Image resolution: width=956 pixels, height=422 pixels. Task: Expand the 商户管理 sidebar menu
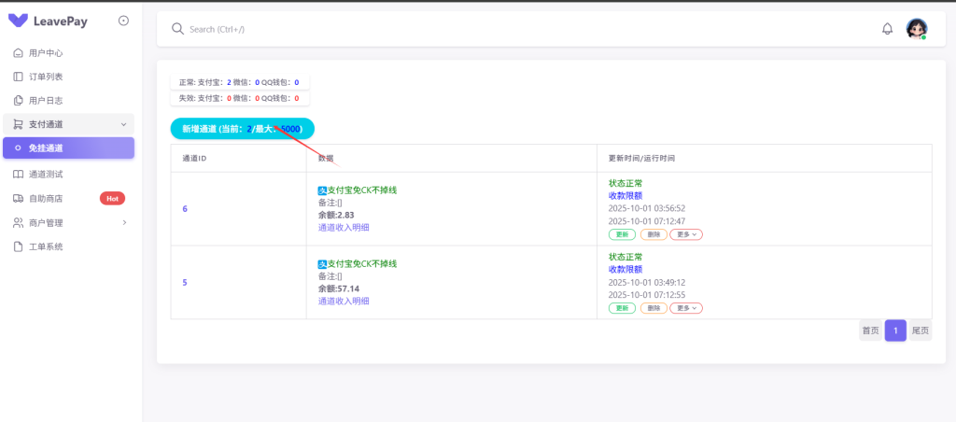pos(69,222)
